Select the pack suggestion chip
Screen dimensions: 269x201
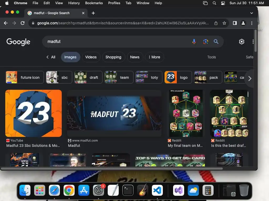[208, 77]
